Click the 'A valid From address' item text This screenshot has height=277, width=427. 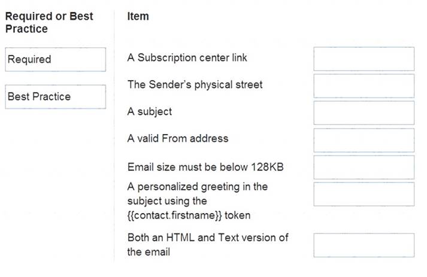coord(177,139)
